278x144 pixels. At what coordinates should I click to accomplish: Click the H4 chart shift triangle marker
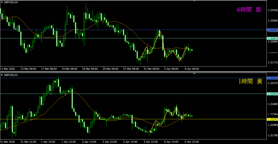pyautogui.click(x=194, y=1)
